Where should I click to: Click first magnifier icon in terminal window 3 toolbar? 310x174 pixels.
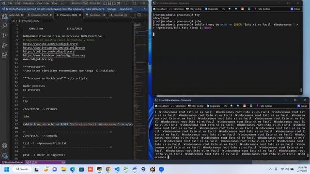click(232, 106)
